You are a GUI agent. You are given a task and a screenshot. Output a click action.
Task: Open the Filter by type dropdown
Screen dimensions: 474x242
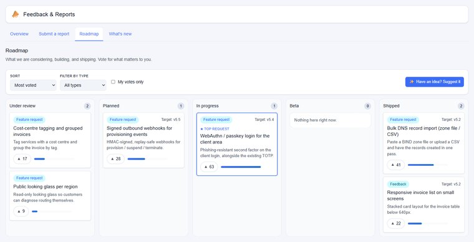point(83,85)
